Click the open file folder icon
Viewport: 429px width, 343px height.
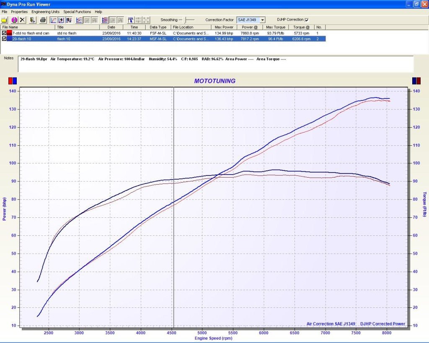click(5, 20)
